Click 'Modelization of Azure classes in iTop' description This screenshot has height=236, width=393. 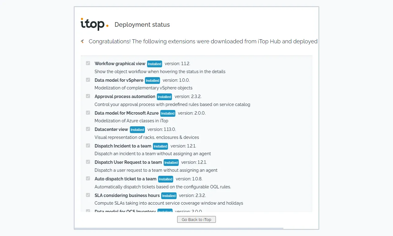click(x=131, y=121)
